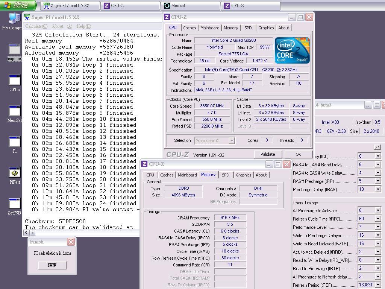The width and height of the screenshot is (385, 289).
Task: Open Read to Precharge (tRTP) dropdown
Action: (x=378, y=268)
